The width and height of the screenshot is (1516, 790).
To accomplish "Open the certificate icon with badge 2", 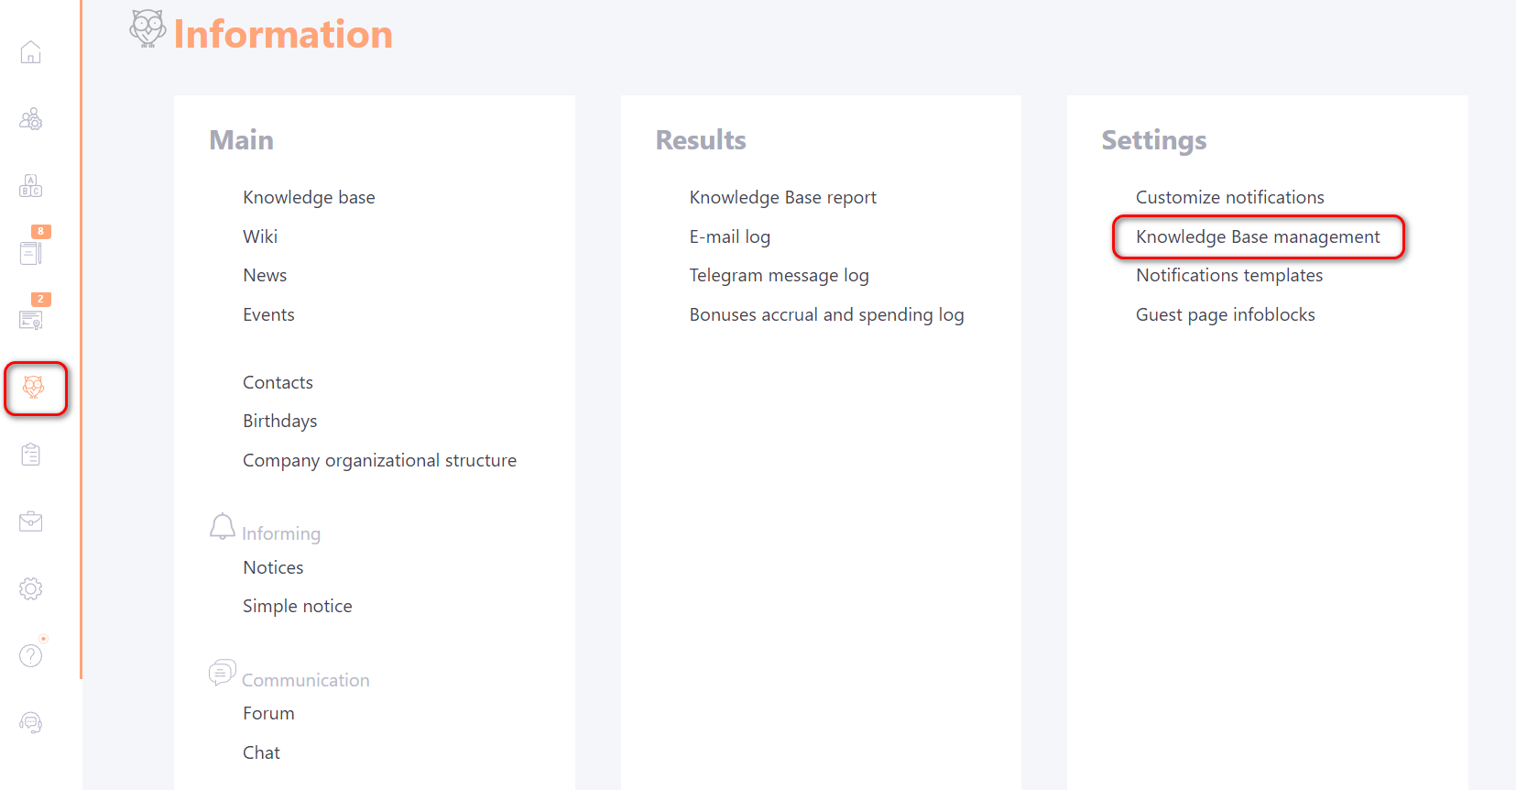I will tap(31, 319).
